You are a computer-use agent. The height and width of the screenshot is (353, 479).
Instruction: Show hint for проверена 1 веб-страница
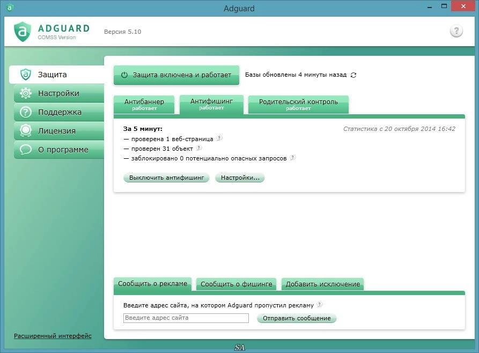(219, 138)
